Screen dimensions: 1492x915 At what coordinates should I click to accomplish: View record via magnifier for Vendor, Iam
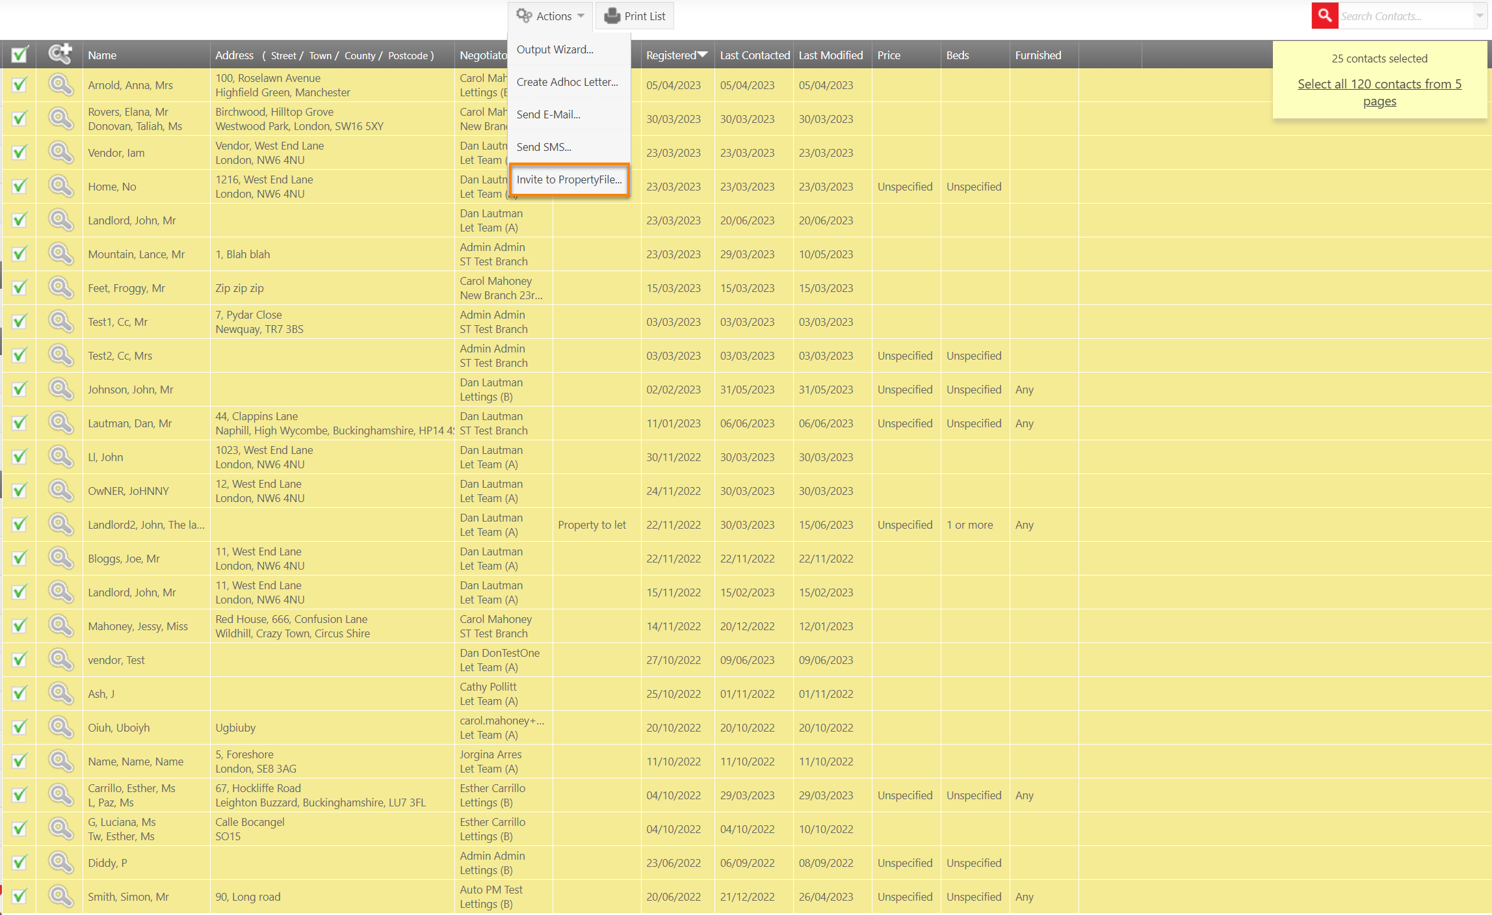click(x=60, y=153)
